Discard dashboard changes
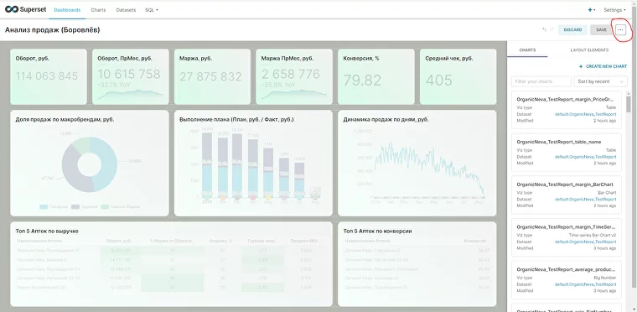 [572, 29]
